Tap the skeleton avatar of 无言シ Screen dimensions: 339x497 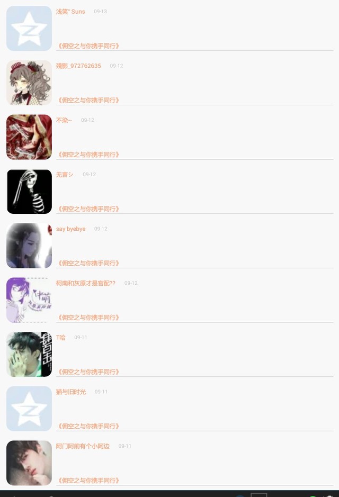[x=29, y=192]
